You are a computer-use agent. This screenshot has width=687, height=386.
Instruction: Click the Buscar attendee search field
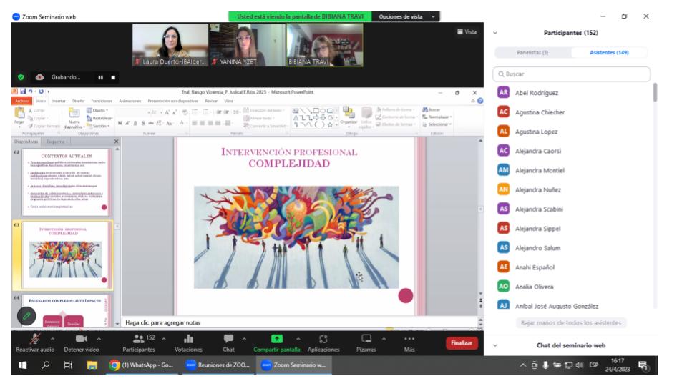(571, 74)
